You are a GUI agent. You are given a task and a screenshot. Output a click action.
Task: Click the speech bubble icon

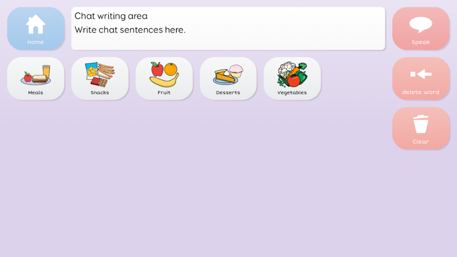pos(420,25)
